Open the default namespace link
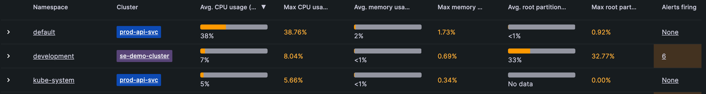 point(44,32)
